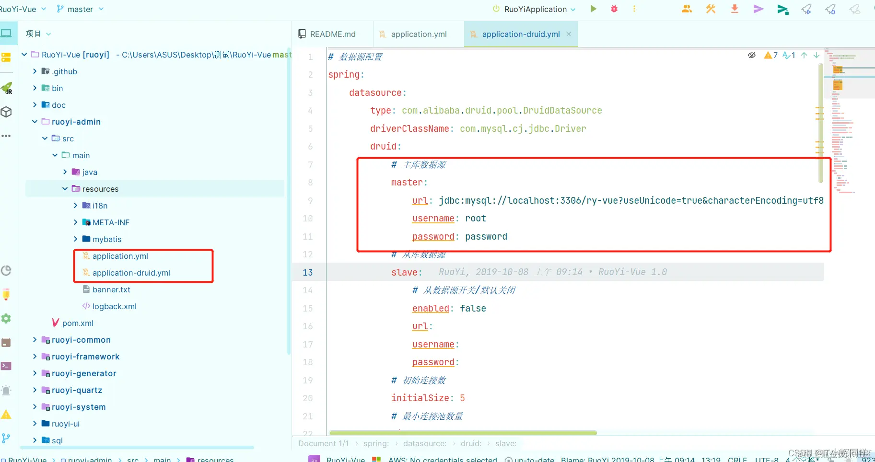This screenshot has height=462, width=875.
Task: Show more tool windows via three dots
Action: [6, 136]
